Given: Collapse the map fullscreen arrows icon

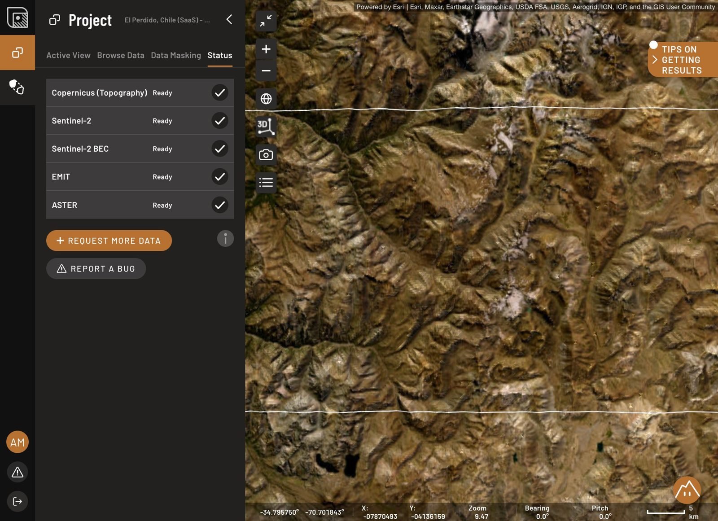Looking at the screenshot, I should click(266, 21).
